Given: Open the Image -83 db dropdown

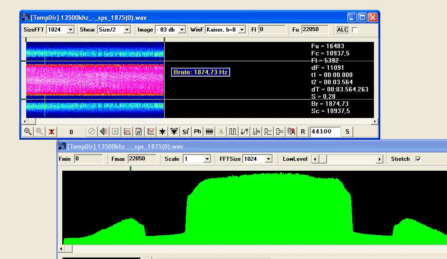Looking at the screenshot, I should [182, 30].
